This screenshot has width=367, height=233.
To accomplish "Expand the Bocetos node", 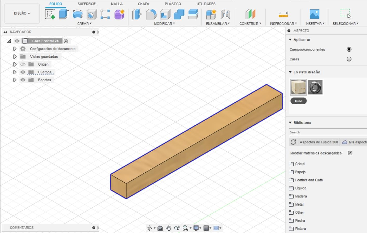I will click(15, 80).
